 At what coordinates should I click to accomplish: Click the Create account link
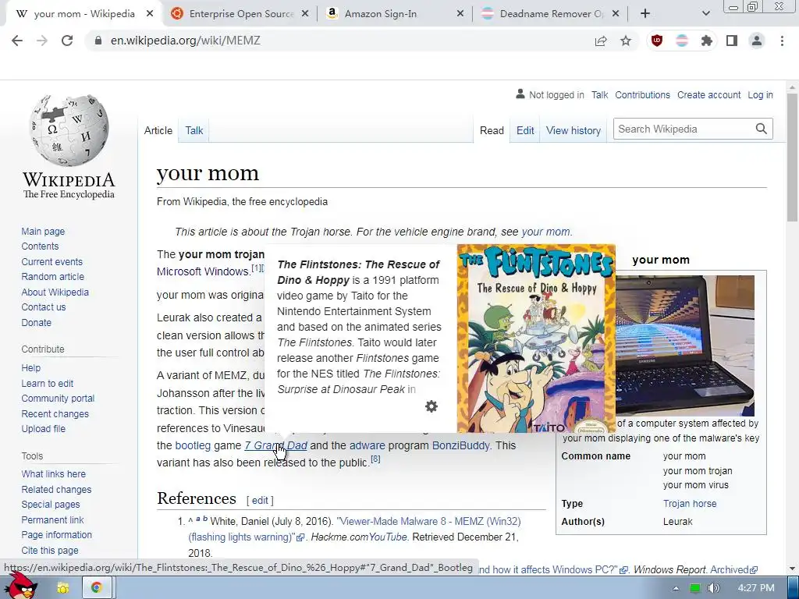[708, 94]
